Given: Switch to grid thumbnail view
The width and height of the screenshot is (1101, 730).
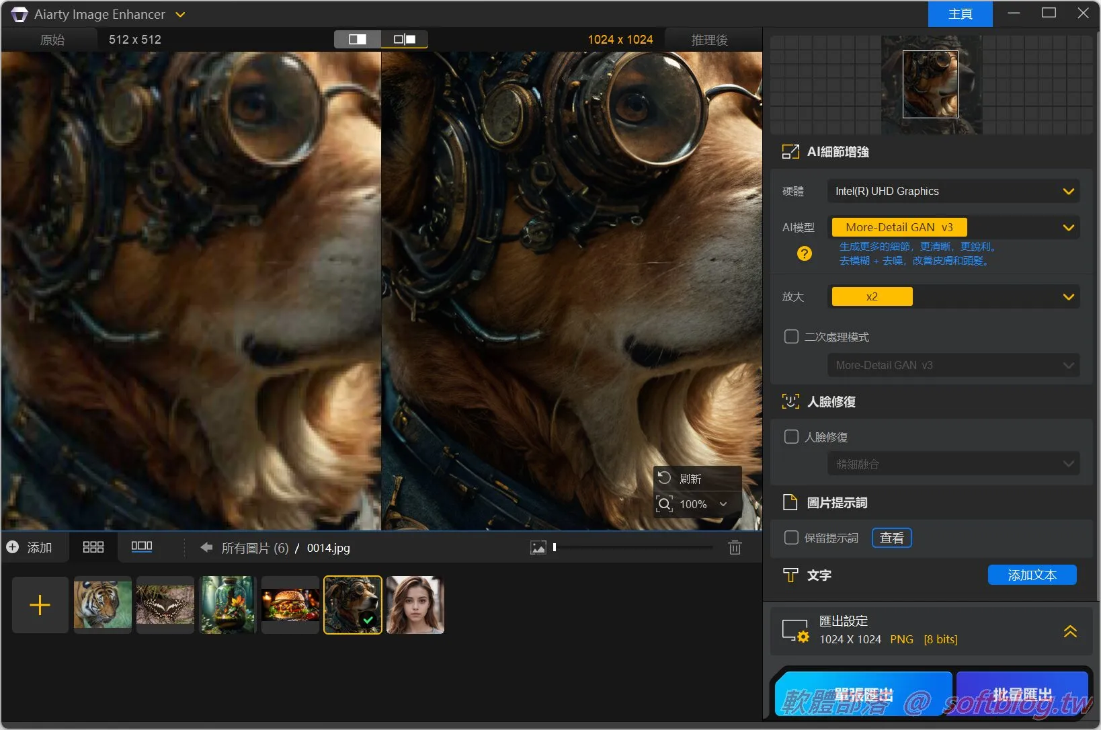Looking at the screenshot, I should tap(93, 547).
